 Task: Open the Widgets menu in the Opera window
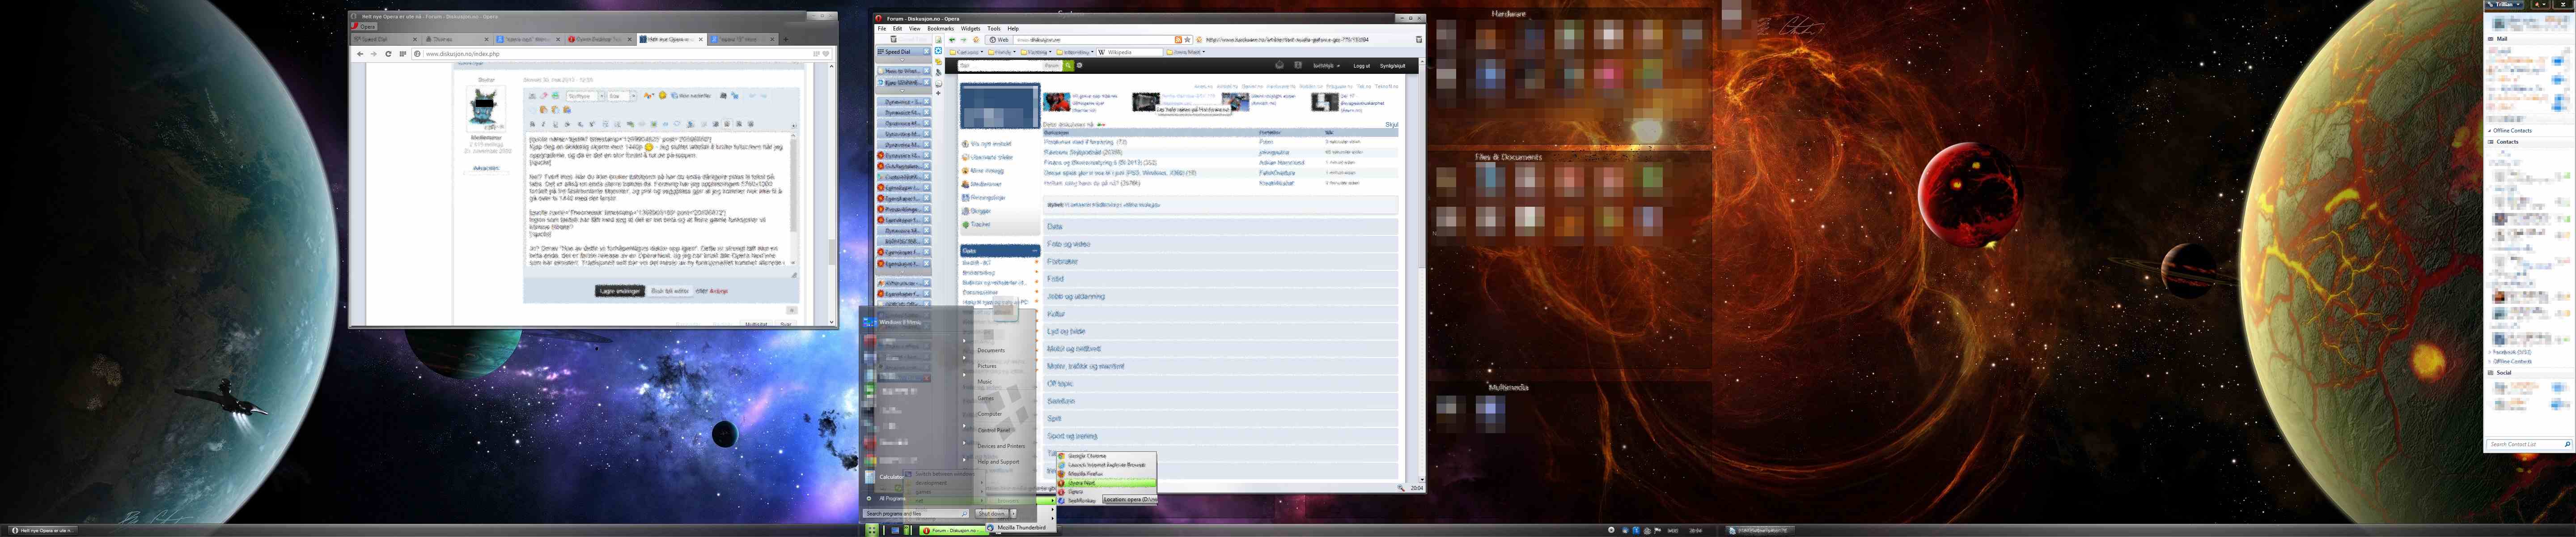point(970,28)
